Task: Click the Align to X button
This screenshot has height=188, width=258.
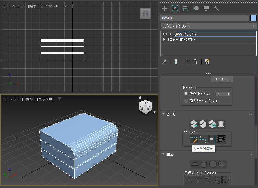Action: (189, 180)
